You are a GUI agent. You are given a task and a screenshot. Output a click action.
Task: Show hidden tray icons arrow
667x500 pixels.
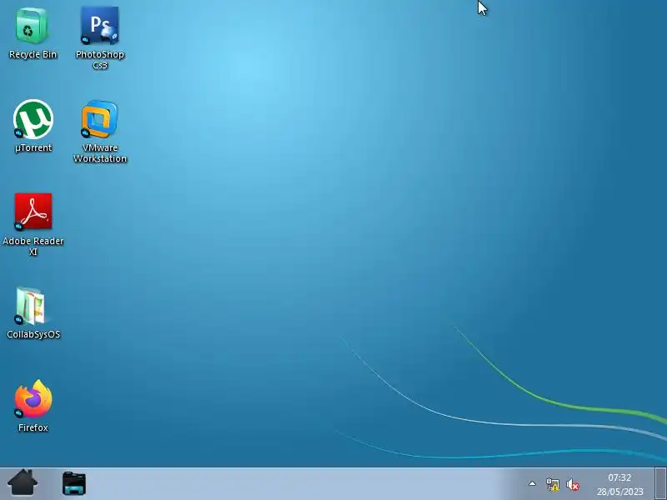click(532, 483)
